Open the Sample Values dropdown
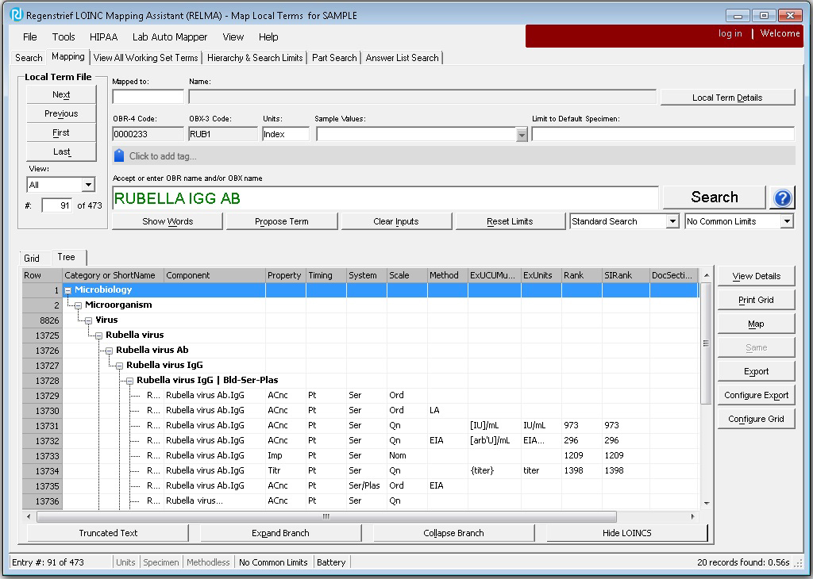The width and height of the screenshot is (813, 579). click(x=522, y=135)
